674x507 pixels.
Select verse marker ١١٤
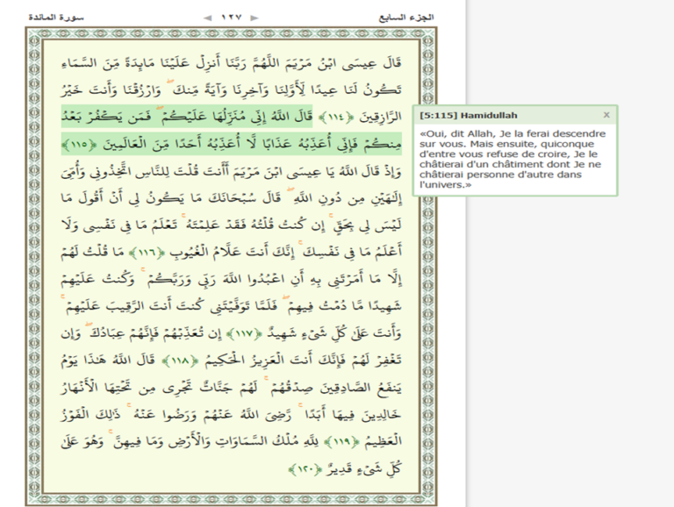pyautogui.click(x=333, y=117)
